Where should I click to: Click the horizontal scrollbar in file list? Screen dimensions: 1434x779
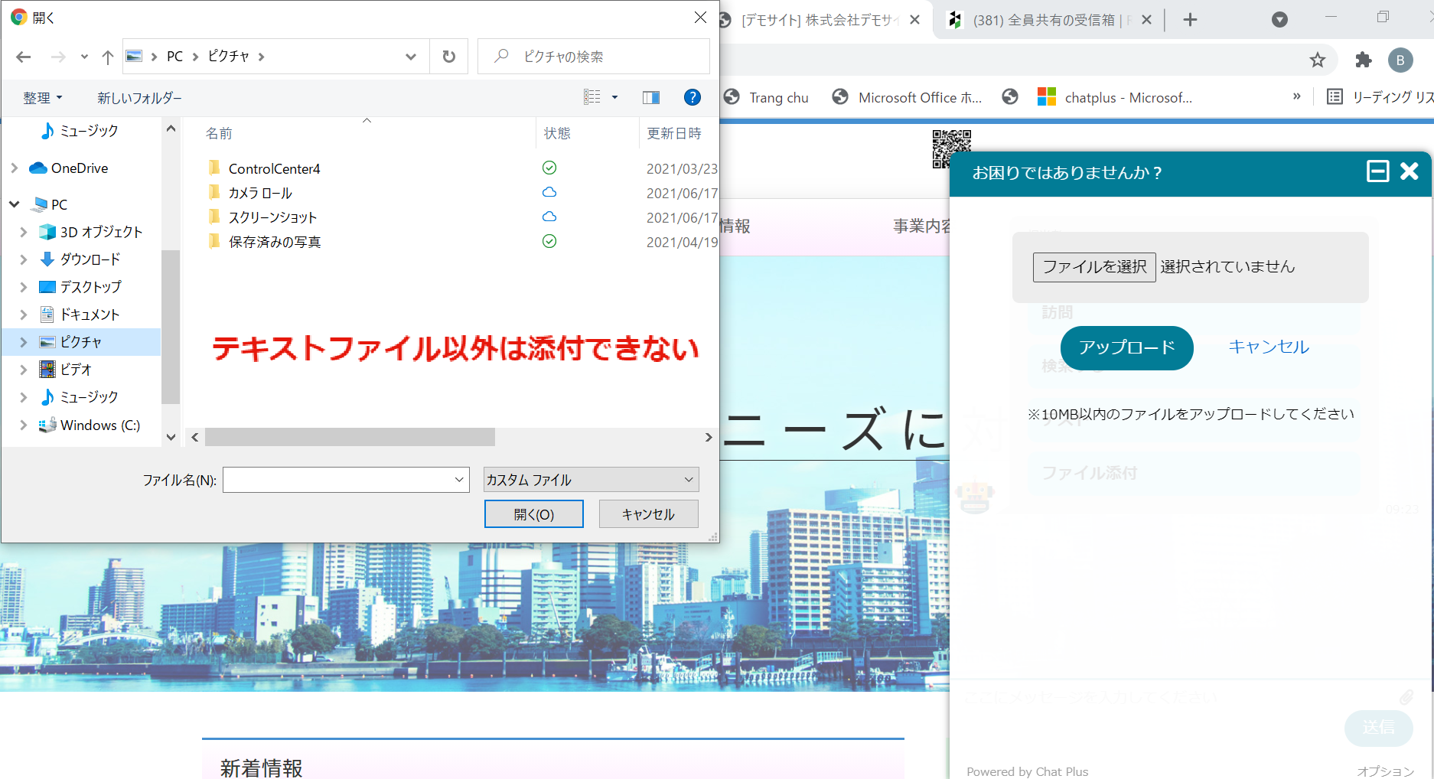(x=350, y=437)
